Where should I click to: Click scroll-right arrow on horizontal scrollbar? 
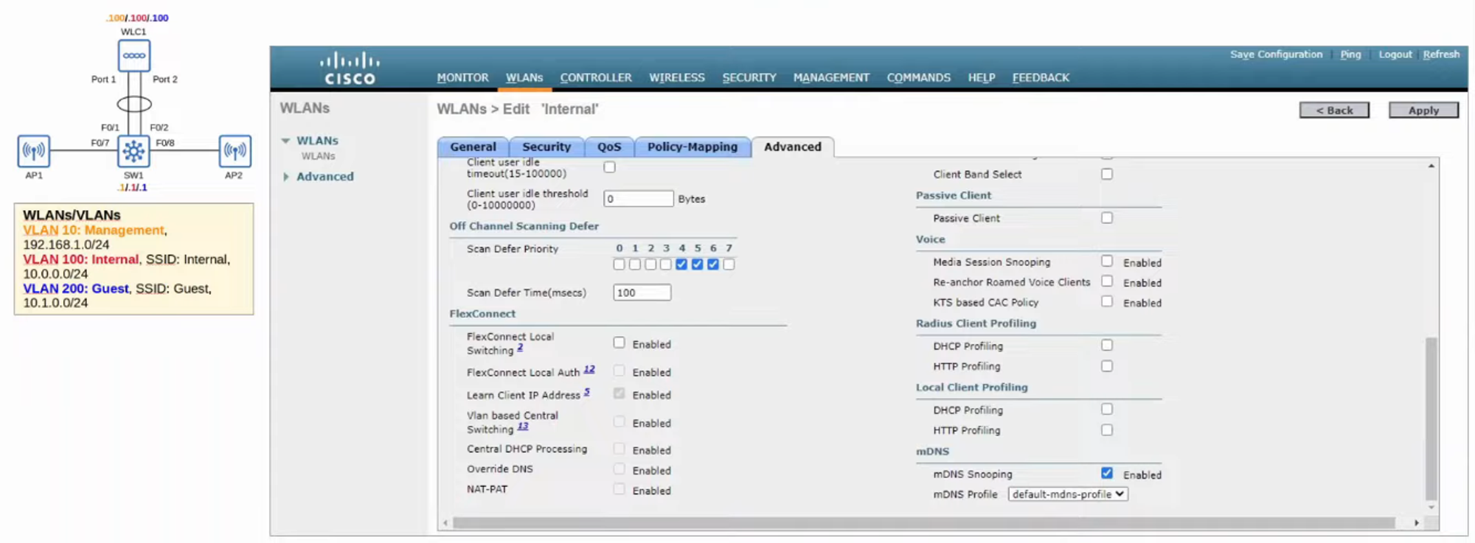pyautogui.click(x=1416, y=522)
